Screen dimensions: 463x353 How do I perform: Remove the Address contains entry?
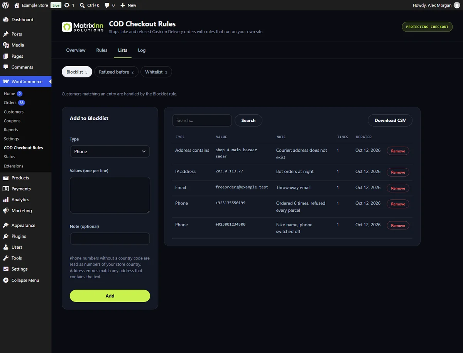[398, 151]
